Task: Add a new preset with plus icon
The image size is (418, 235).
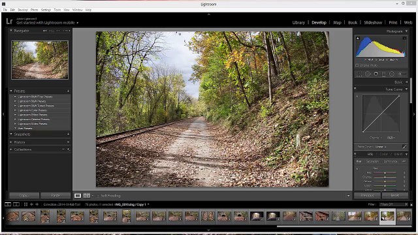Action: click(x=68, y=91)
